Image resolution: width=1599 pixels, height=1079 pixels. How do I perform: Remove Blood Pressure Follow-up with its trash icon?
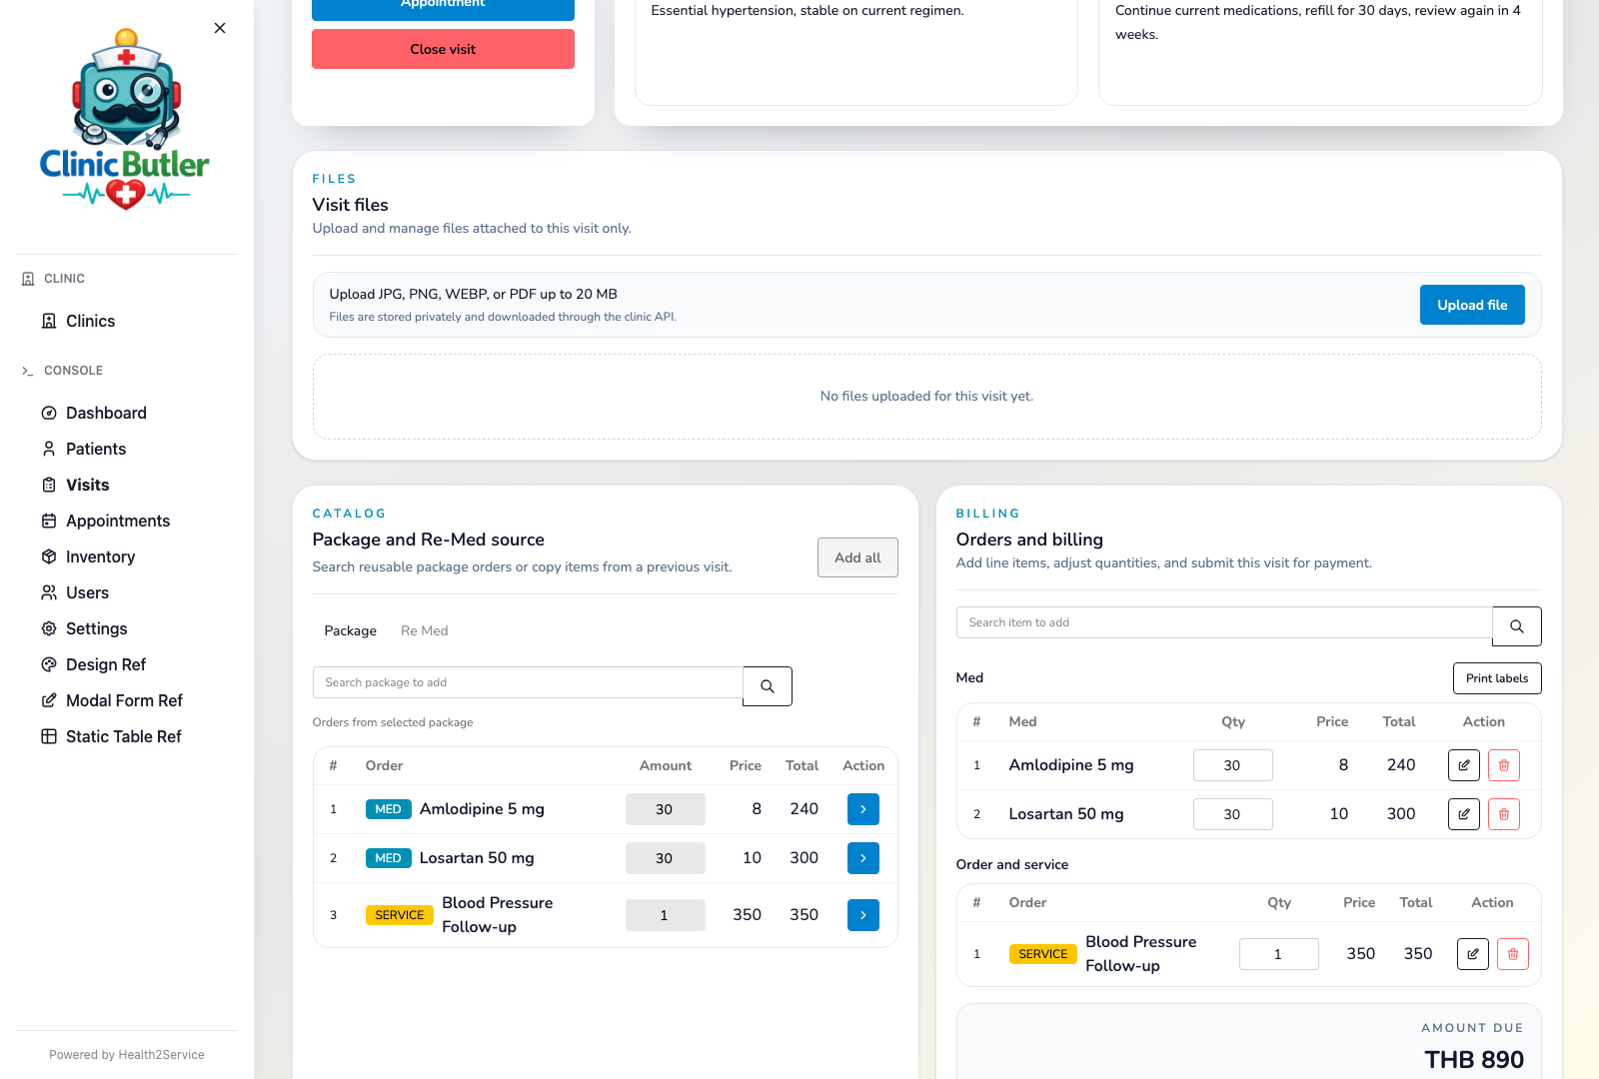pyautogui.click(x=1513, y=954)
